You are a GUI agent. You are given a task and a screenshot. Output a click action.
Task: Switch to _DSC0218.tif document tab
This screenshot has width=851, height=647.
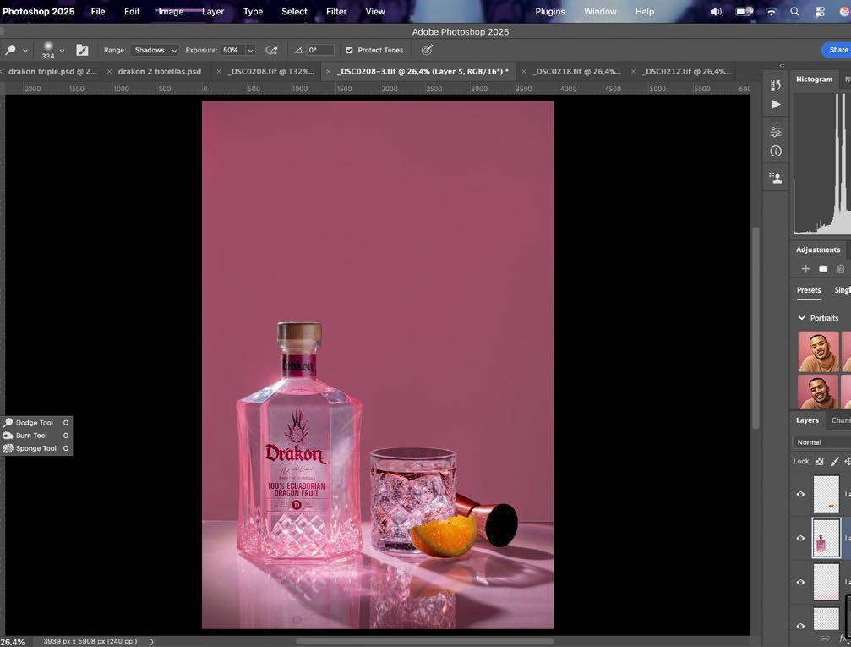coord(577,71)
